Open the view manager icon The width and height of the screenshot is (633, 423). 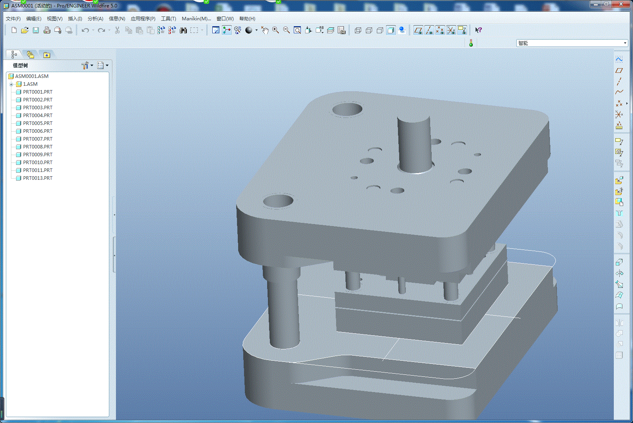tap(342, 30)
